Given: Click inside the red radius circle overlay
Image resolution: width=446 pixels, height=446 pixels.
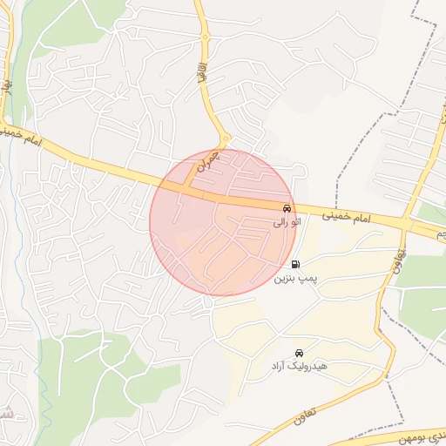Looking at the screenshot, I should point(222,222).
